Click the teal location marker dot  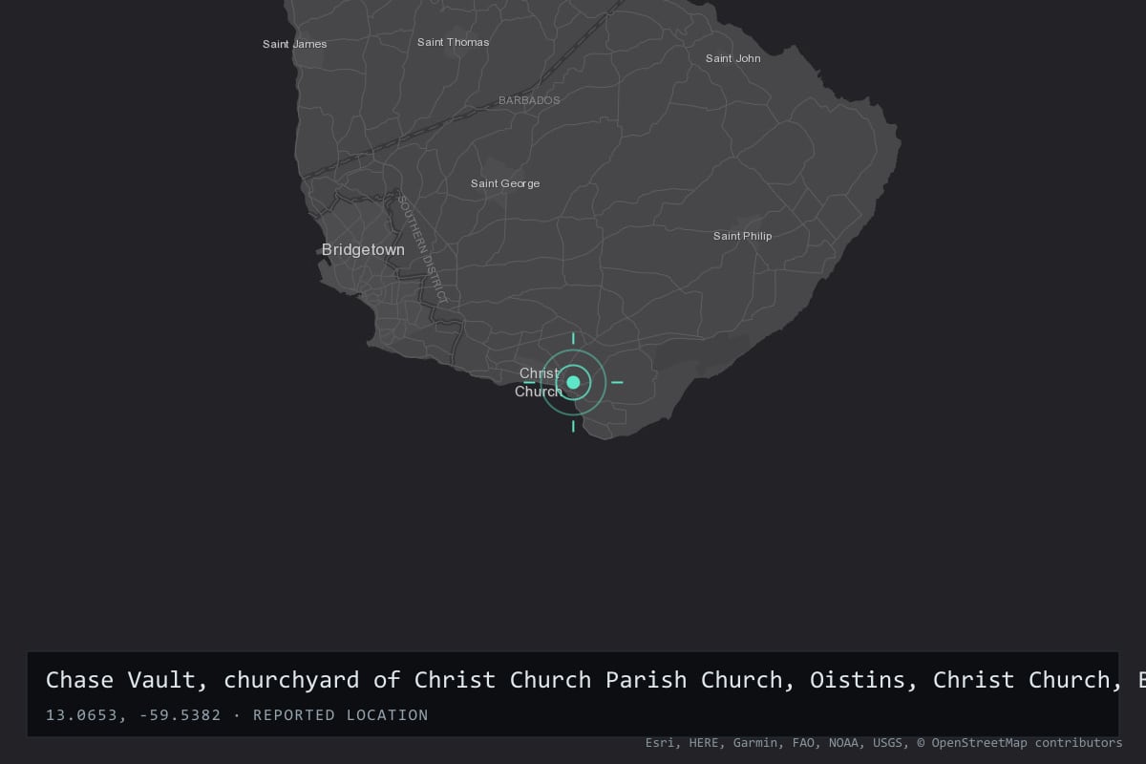(x=573, y=382)
